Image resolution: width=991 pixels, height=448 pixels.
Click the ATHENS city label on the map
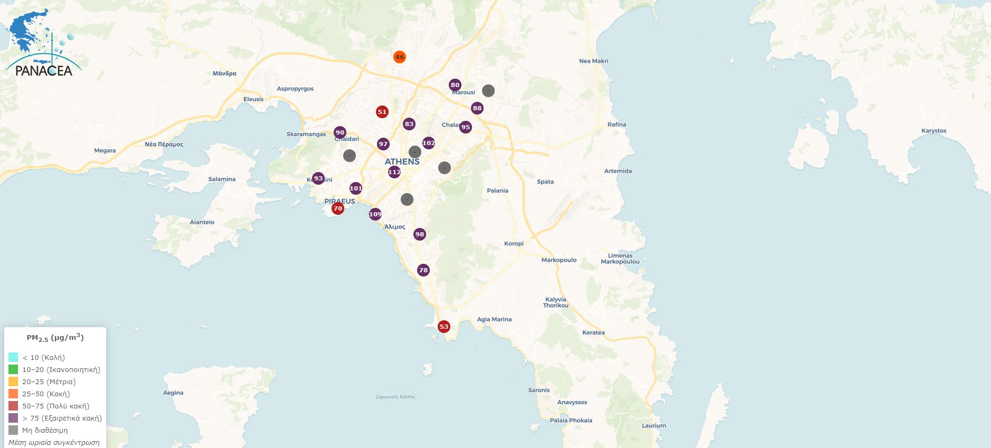click(402, 161)
